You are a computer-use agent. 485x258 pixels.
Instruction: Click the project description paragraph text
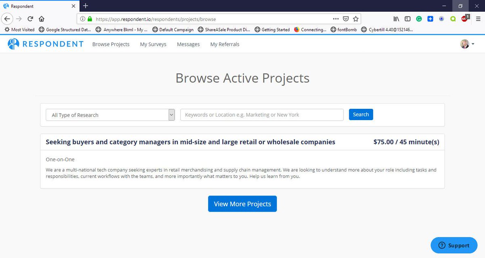pyautogui.click(x=241, y=173)
